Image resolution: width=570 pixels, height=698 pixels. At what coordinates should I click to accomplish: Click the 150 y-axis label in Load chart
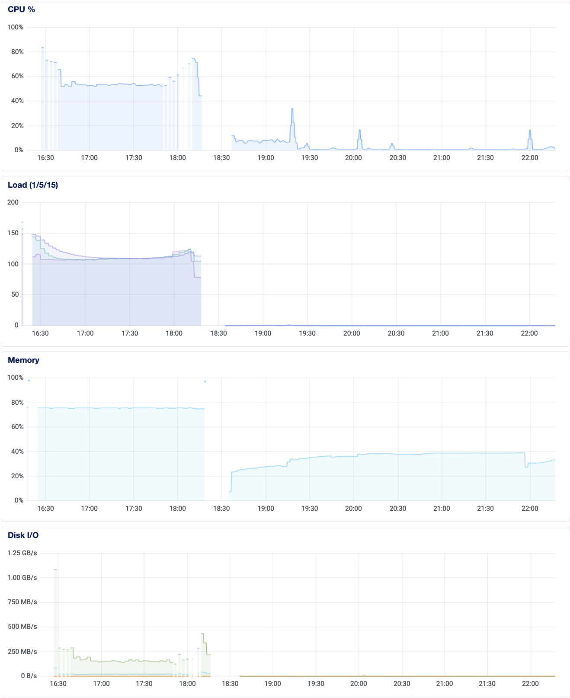(x=13, y=233)
